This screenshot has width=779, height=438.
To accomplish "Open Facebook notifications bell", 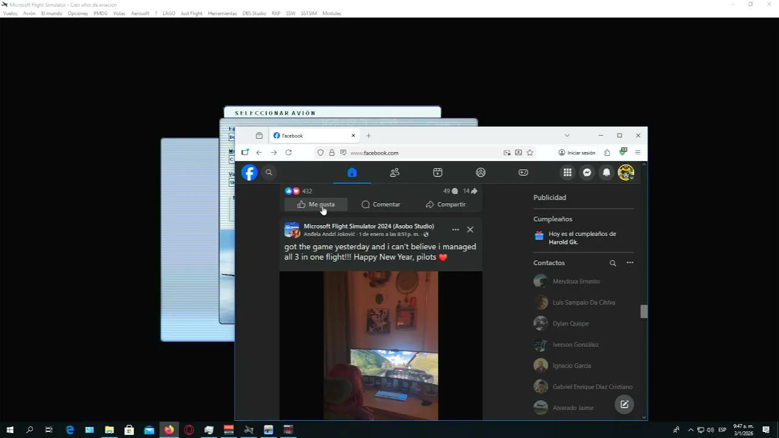I will (606, 173).
